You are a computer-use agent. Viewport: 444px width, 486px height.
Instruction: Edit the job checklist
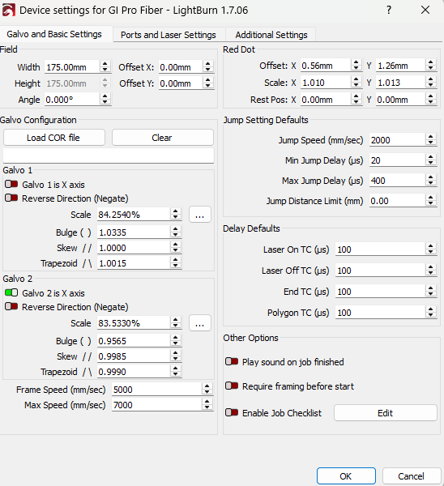point(386,413)
